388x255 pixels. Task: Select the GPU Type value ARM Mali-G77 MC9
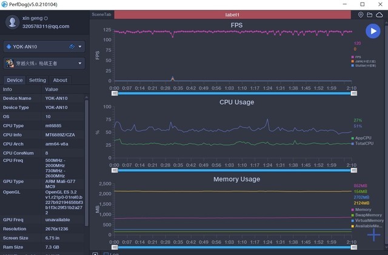coord(60,184)
